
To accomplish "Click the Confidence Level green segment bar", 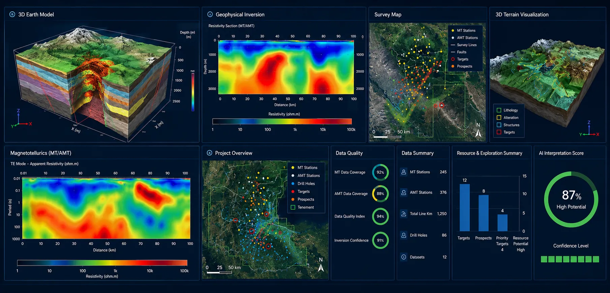I will [570, 259].
